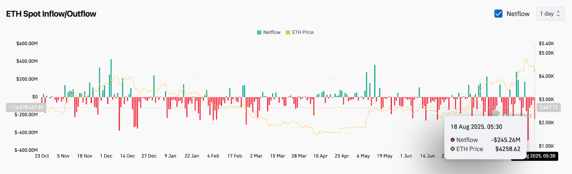Image resolution: width=572 pixels, height=174 pixels.
Task: Click the green Netflow legend swatch
Action: tap(259, 32)
